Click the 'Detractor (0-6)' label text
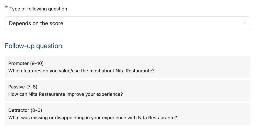257x130 pixels. [25, 110]
